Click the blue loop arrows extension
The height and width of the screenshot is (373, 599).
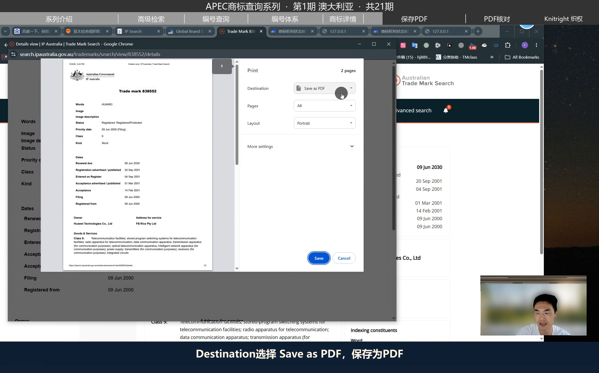pos(496,45)
